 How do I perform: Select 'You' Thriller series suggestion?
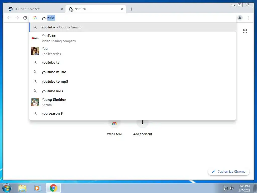(x=133, y=51)
